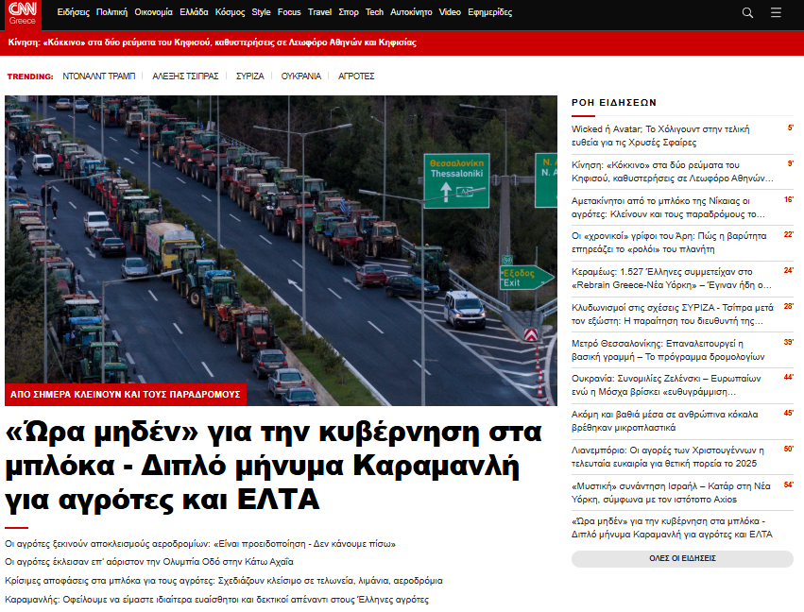Read the Μετρό Θεσσαλονίκης news item
This screenshot has height=612, width=804.
(x=669, y=350)
